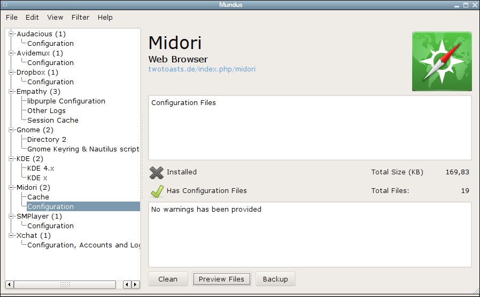The image size is (480, 297).
Task: Click the Mundus title bar text
Action: [x=231, y=5]
